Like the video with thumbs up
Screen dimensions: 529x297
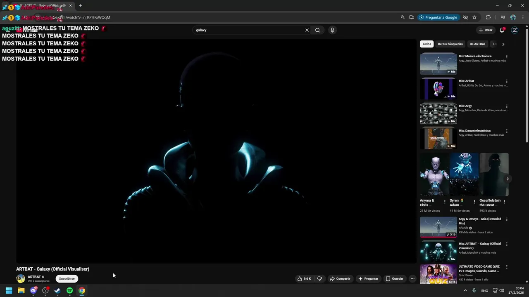(x=304, y=279)
